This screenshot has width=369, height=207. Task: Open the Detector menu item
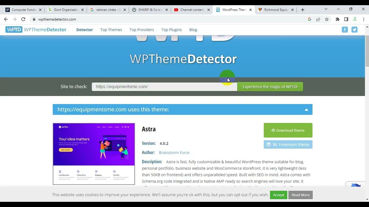pyautogui.click(x=84, y=30)
